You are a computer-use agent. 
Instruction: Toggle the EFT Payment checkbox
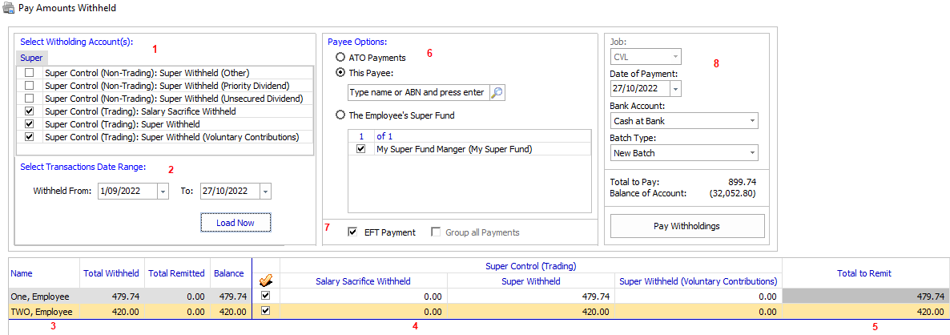coord(353,232)
